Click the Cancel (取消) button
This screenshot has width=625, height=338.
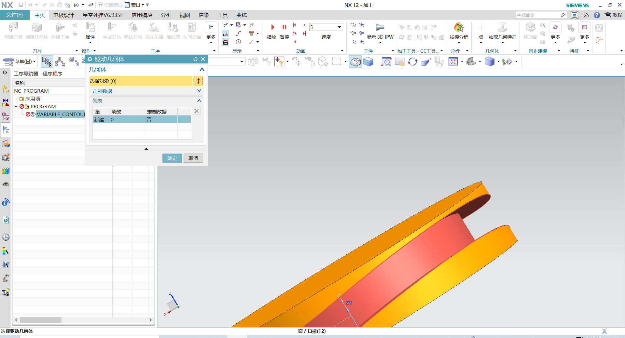click(x=193, y=158)
